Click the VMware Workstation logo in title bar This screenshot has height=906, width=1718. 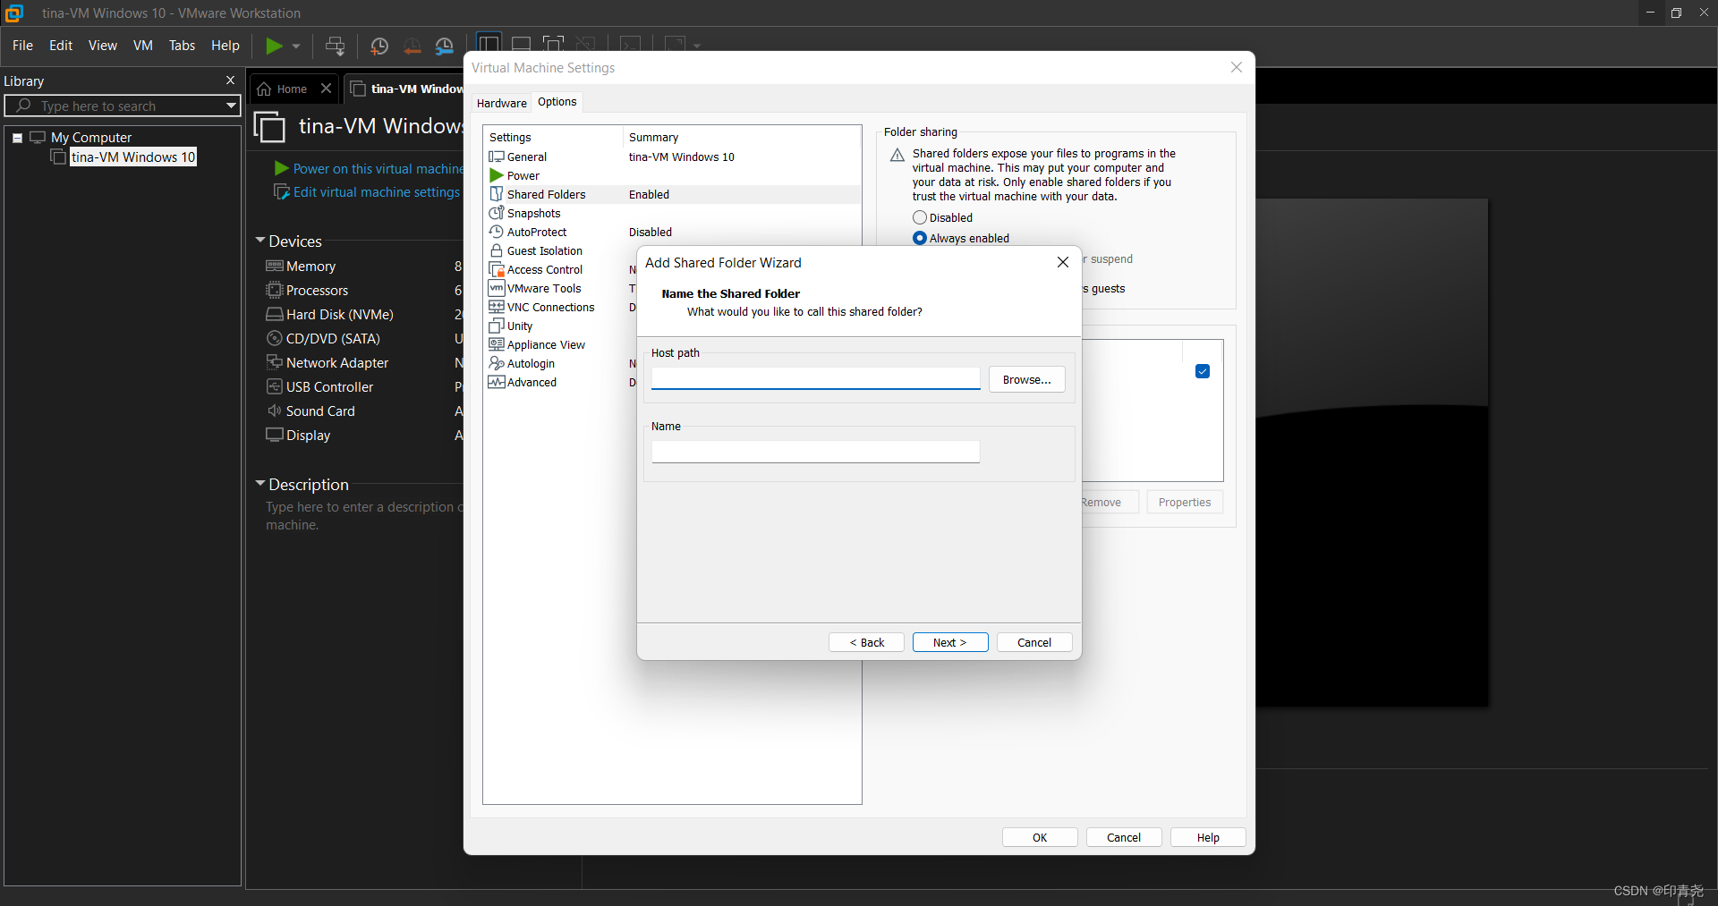click(14, 13)
